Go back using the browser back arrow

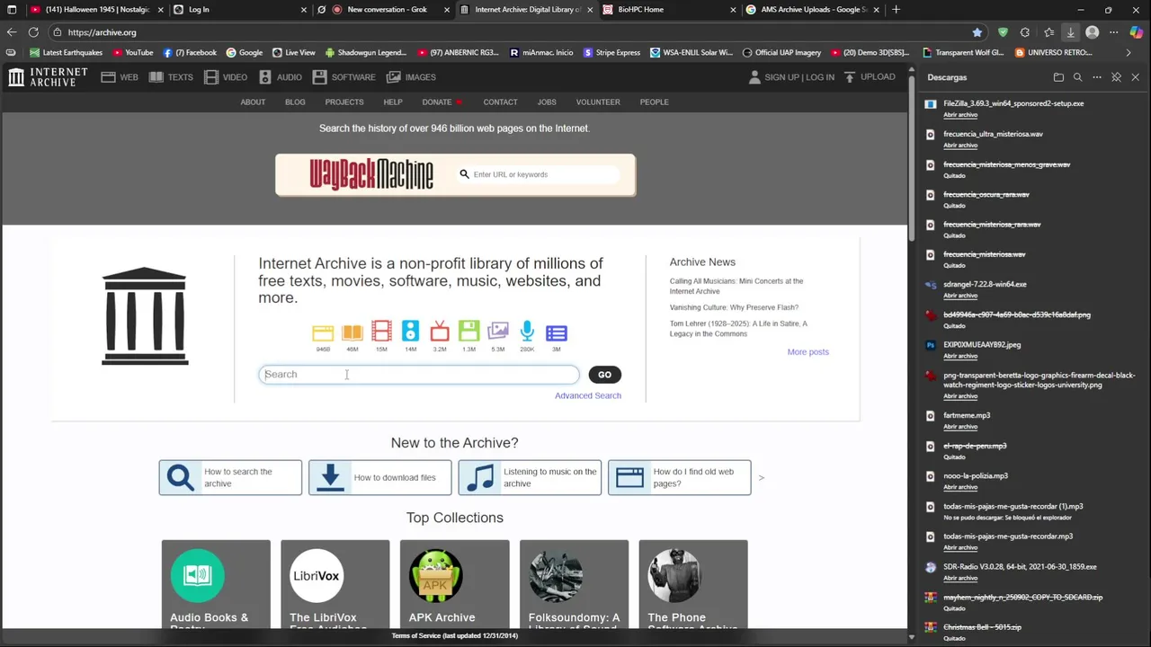coord(12,32)
